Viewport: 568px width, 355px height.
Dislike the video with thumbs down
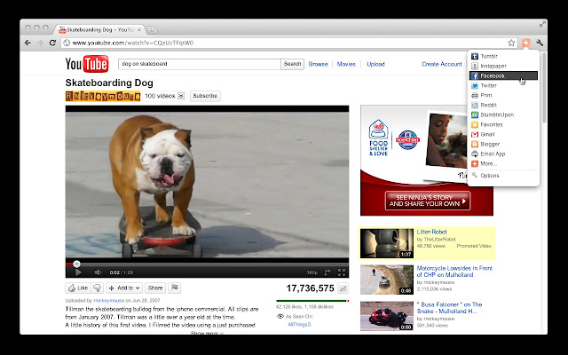(97, 288)
